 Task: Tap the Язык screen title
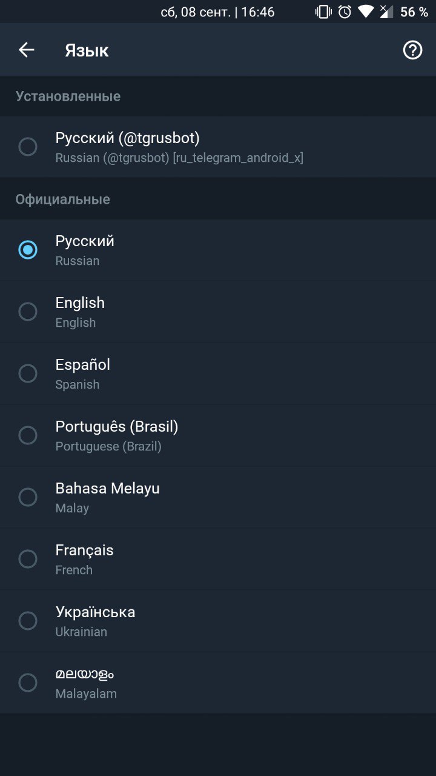pos(87,50)
